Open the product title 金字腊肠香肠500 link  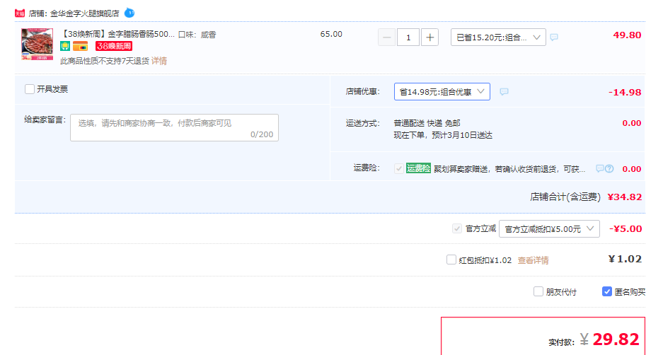117,34
